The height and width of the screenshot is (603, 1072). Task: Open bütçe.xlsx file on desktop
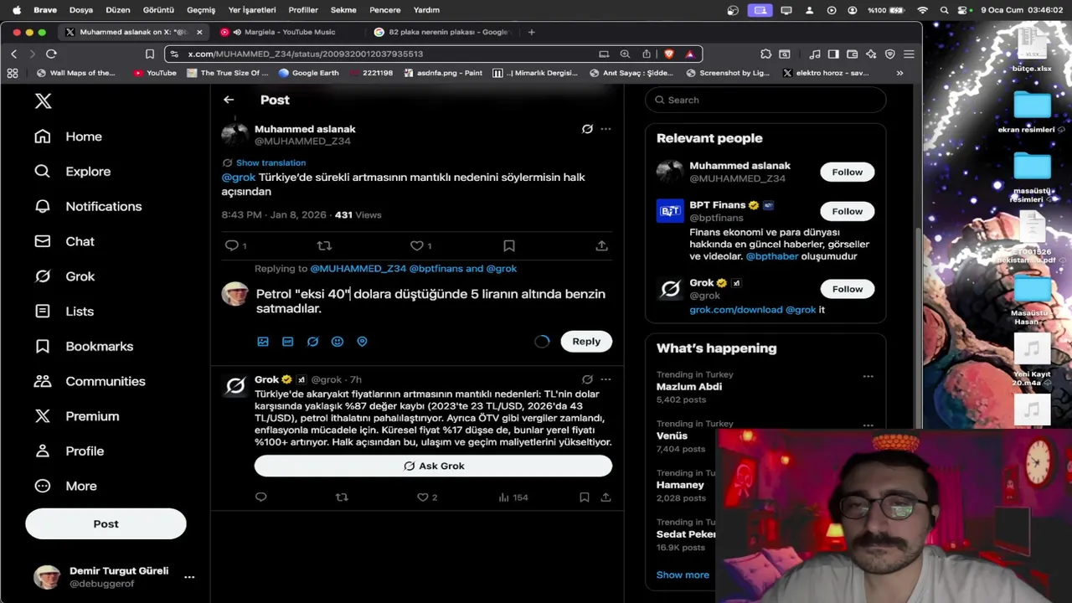click(x=1032, y=49)
